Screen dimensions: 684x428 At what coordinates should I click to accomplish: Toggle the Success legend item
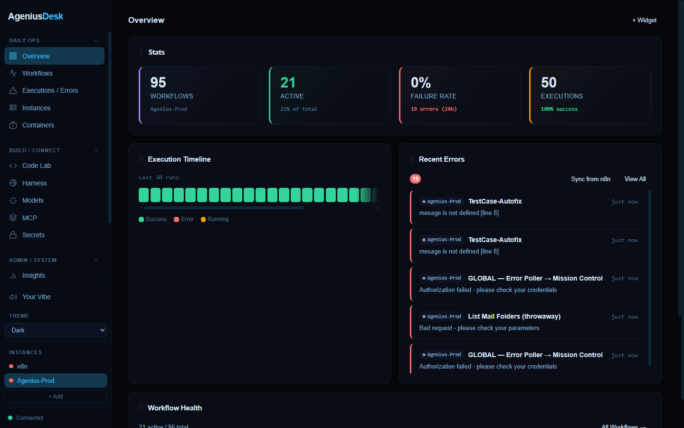pyautogui.click(x=152, y=219)
